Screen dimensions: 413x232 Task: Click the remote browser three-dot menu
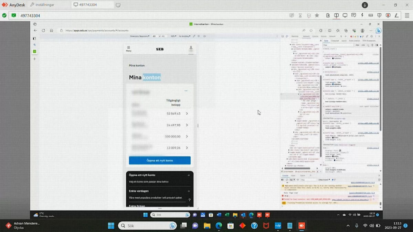370,30
